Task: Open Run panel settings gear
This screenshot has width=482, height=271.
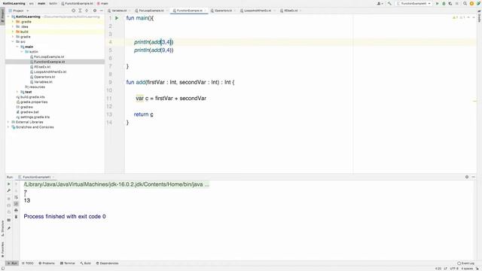Action: [467, 177]
